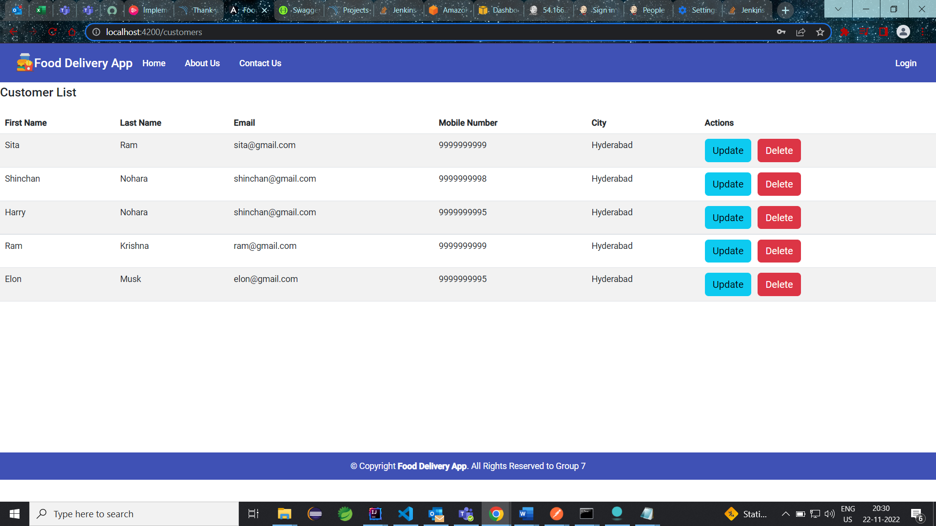
Task: Open the Excel browser tab
Action: pyautogui.click(x=41, y=10)
